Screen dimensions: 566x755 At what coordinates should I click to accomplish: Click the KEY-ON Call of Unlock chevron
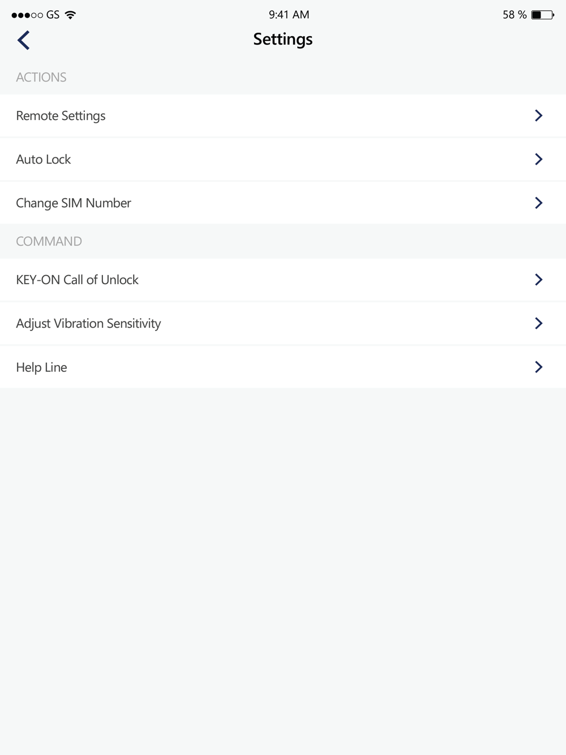click(x=538, y=280)
